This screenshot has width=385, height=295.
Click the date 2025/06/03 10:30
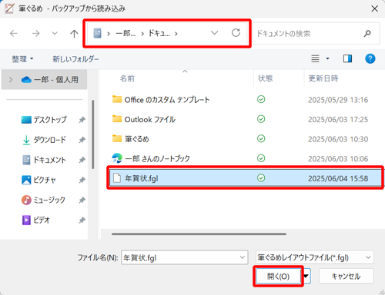pyautogui.click(x=338, y=139)
